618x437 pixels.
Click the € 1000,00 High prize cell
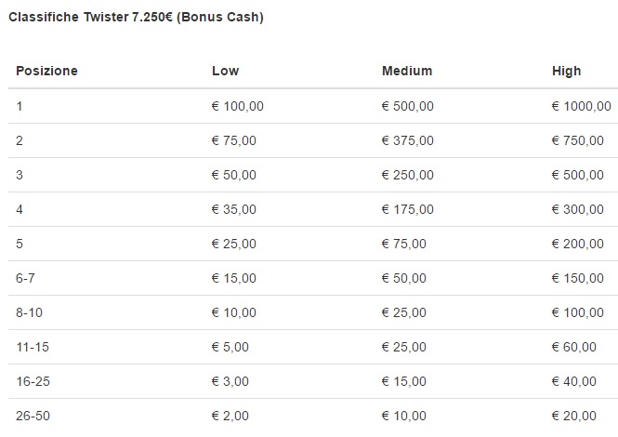[x=582, y=106]
